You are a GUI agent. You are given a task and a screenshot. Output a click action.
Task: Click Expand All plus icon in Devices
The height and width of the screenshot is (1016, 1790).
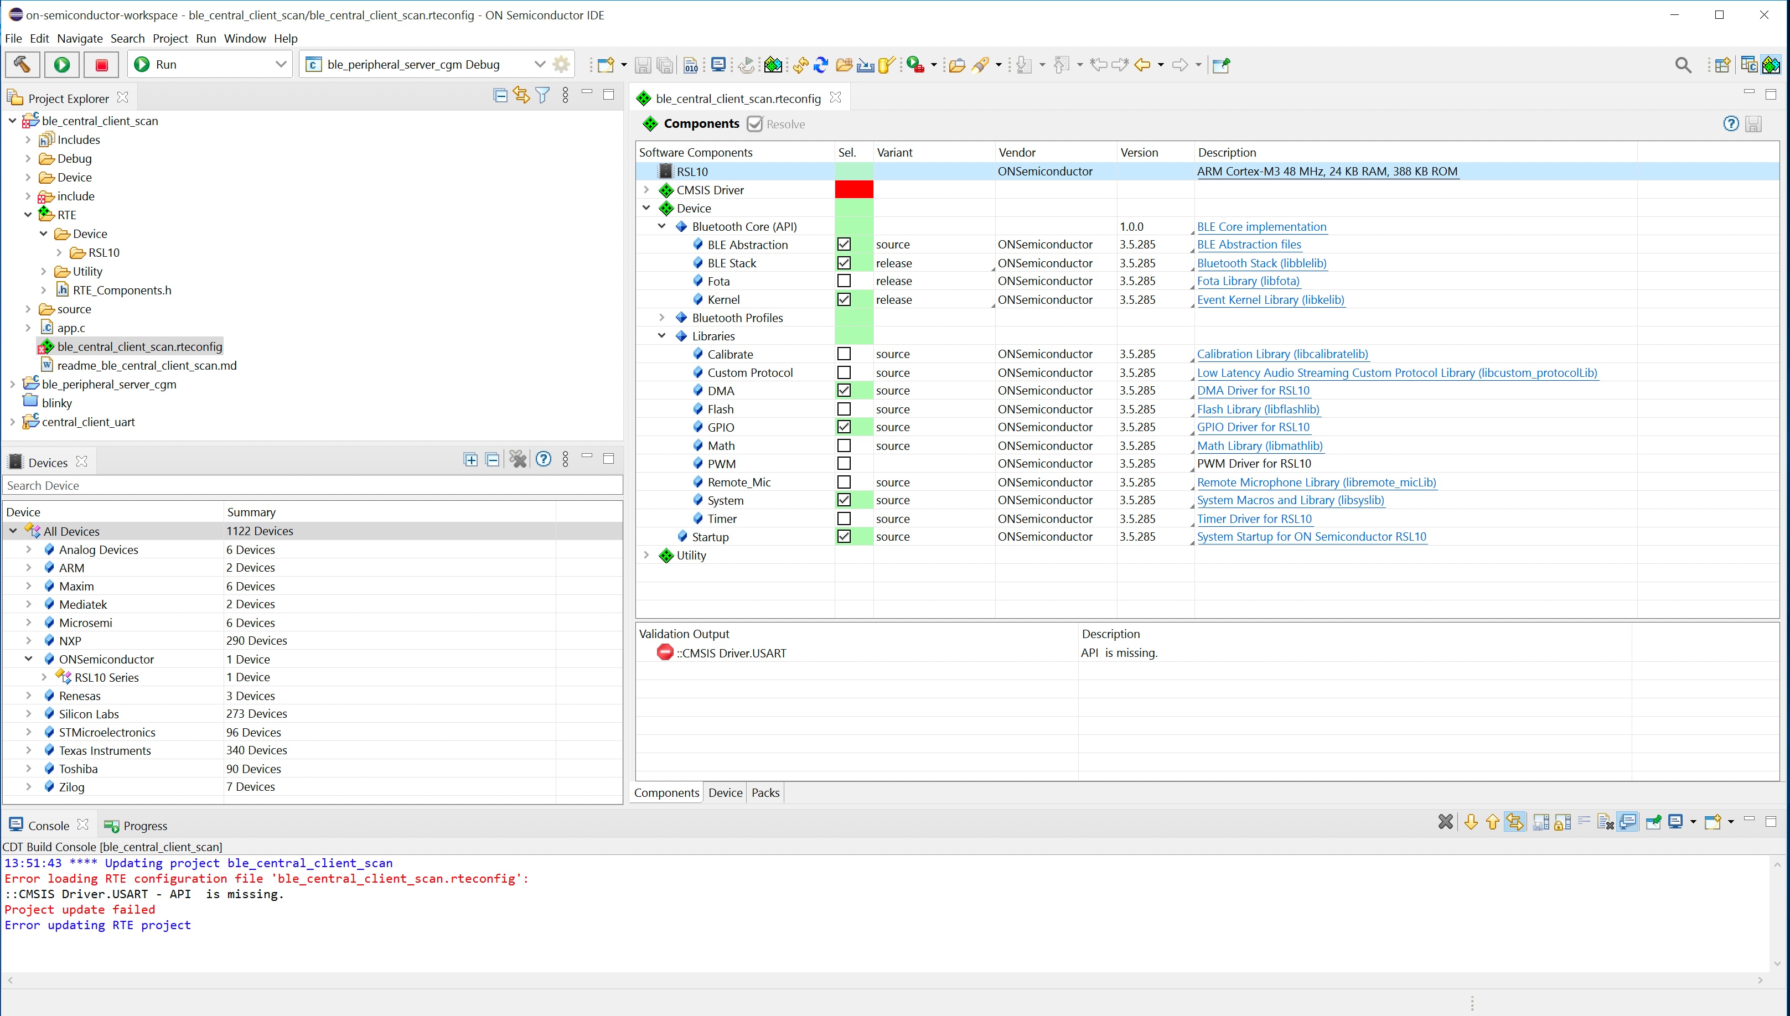470,459
